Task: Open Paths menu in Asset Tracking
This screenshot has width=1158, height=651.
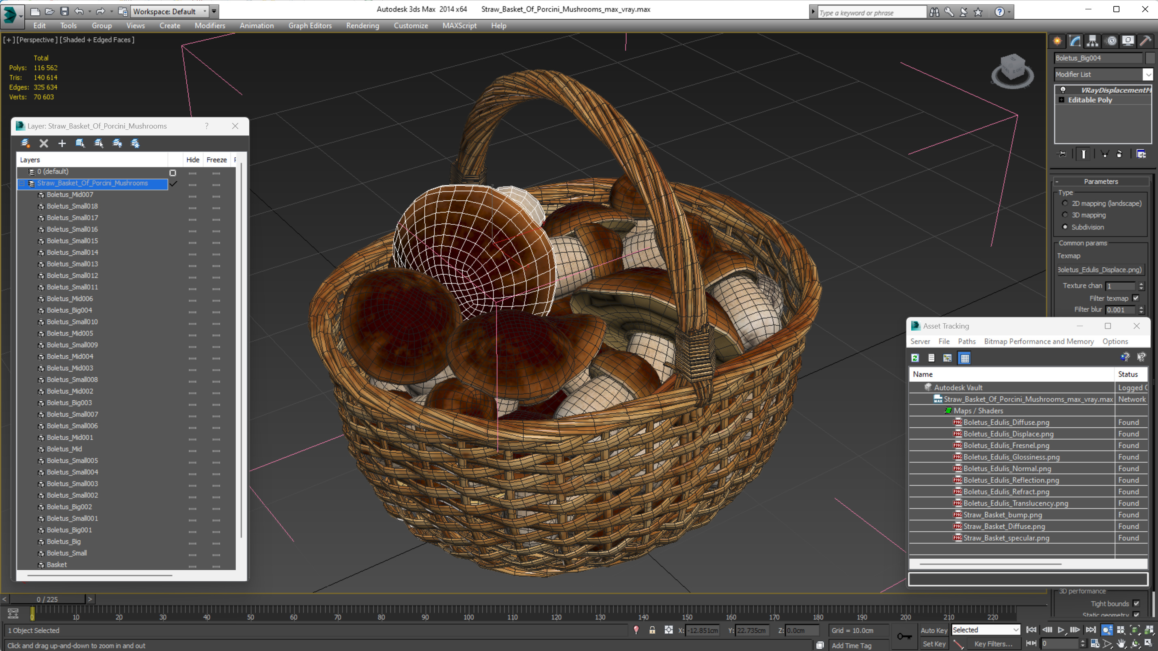Action: pyautogui.click(x=966, y=341)
